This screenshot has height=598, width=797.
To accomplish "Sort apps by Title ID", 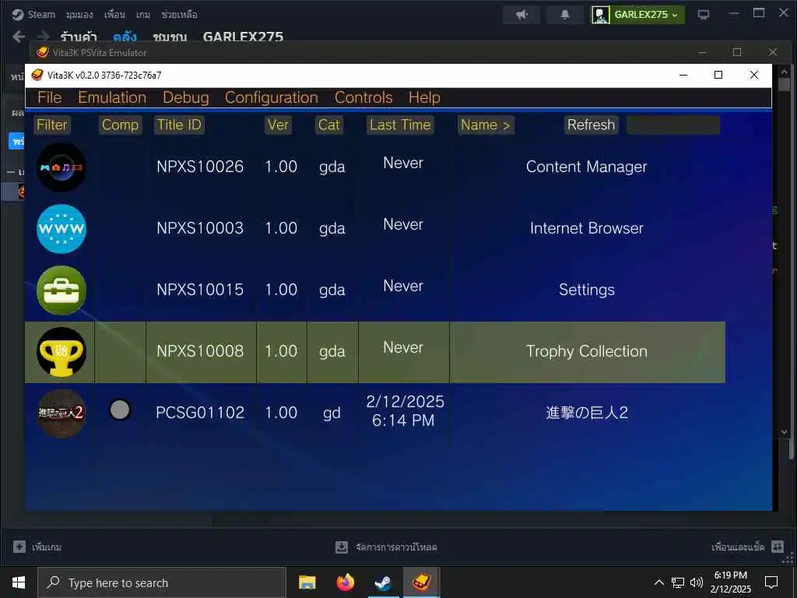I will pyautogui.click(x=179, y=125).
